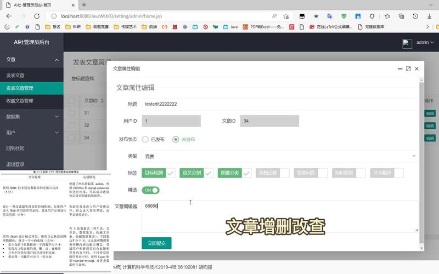The image size is (439, 274).
Task: Open the browser extensions puzzle icon
Action: 372,16
